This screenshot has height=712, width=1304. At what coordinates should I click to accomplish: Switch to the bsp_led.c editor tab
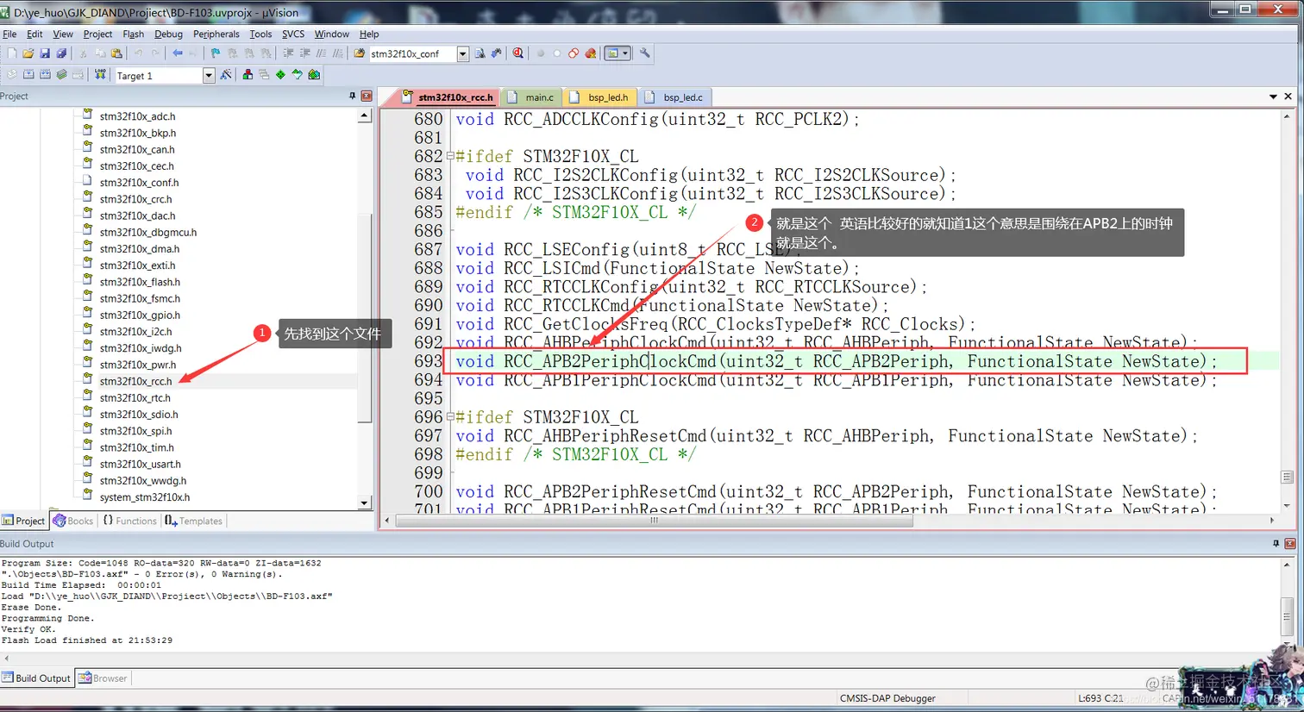click(x=674, y=97)
